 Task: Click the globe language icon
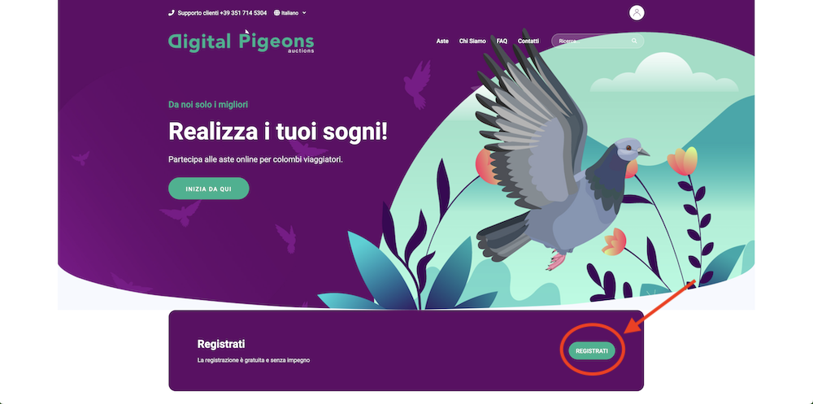pos(276,13)
